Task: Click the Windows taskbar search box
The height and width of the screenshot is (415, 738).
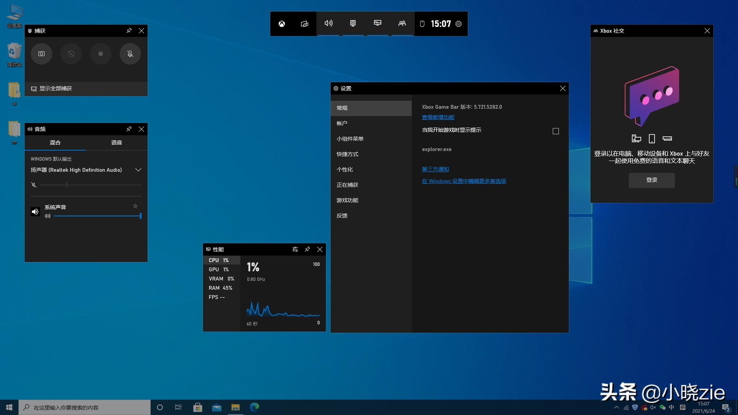Action: 85,407
